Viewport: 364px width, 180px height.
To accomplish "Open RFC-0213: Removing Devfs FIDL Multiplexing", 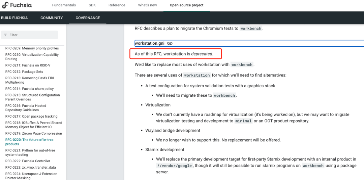I will 30,80.
